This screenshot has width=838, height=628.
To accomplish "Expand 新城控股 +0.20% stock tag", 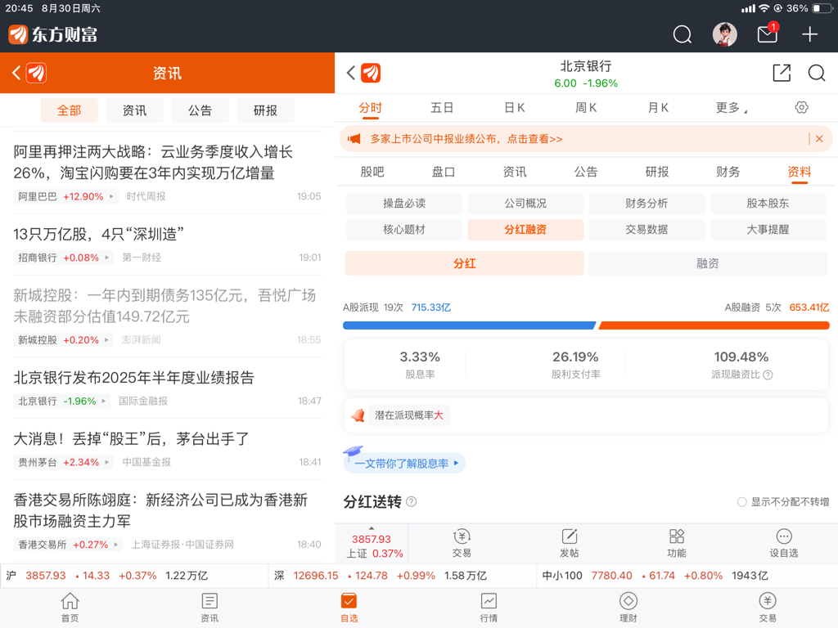I will 63,339.
